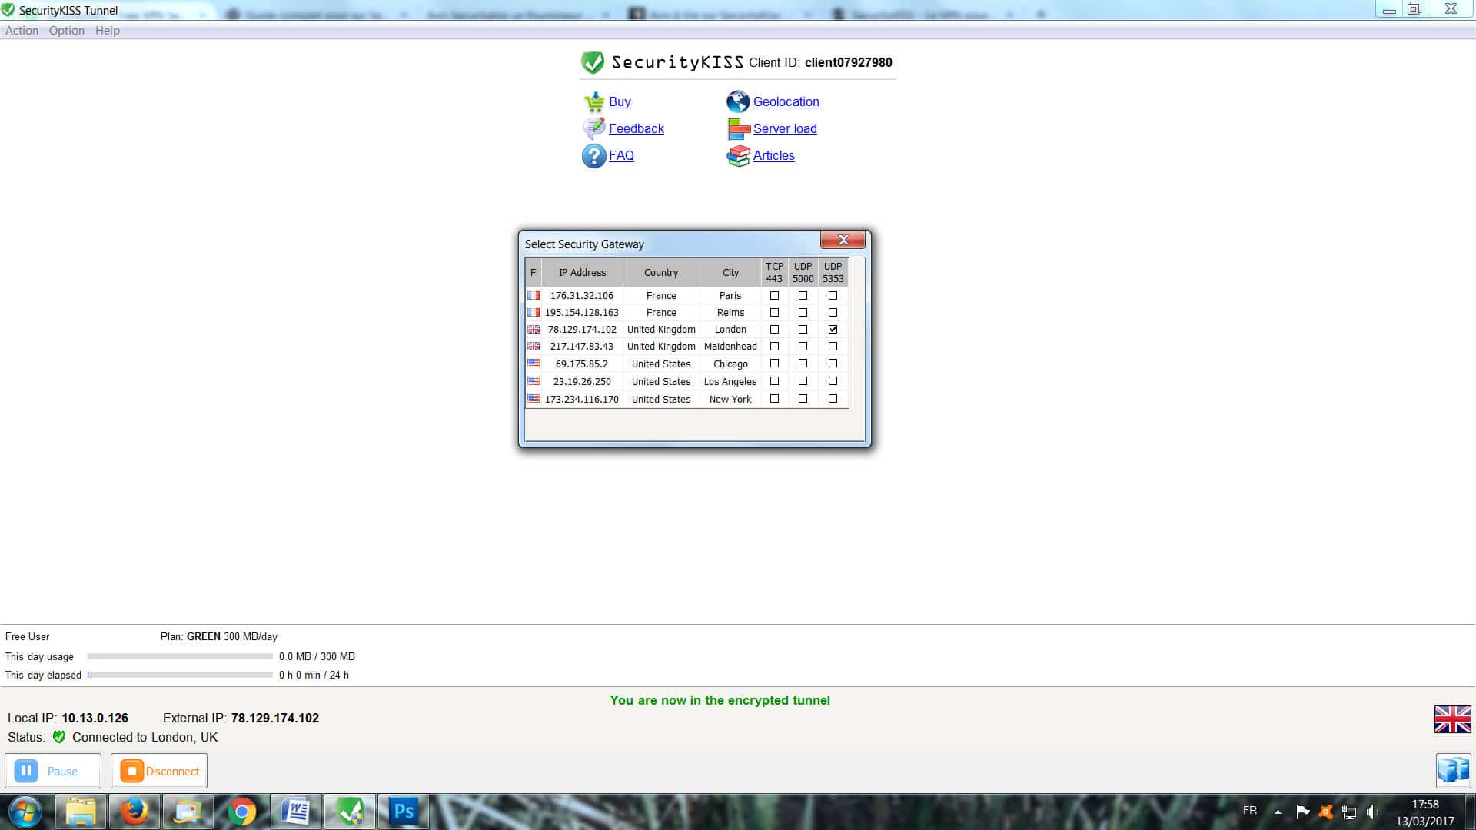This screenshot has height=830, width=1476.
Task: Click the Country column header
Action: click(661, 272)
